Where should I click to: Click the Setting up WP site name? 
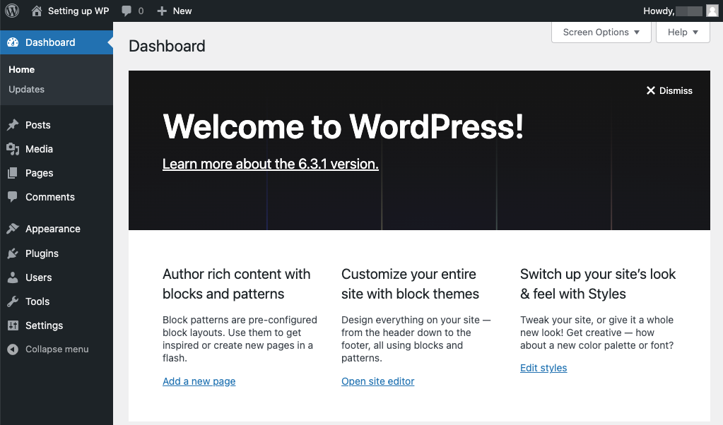click(x=78, y=11)
